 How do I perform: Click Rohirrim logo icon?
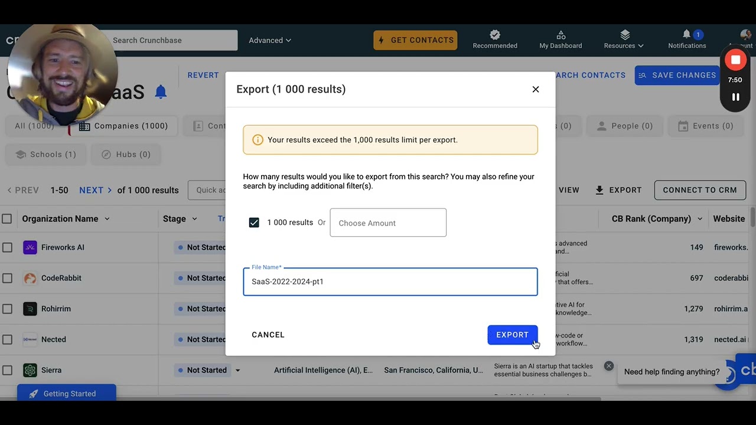click(30, 309)
